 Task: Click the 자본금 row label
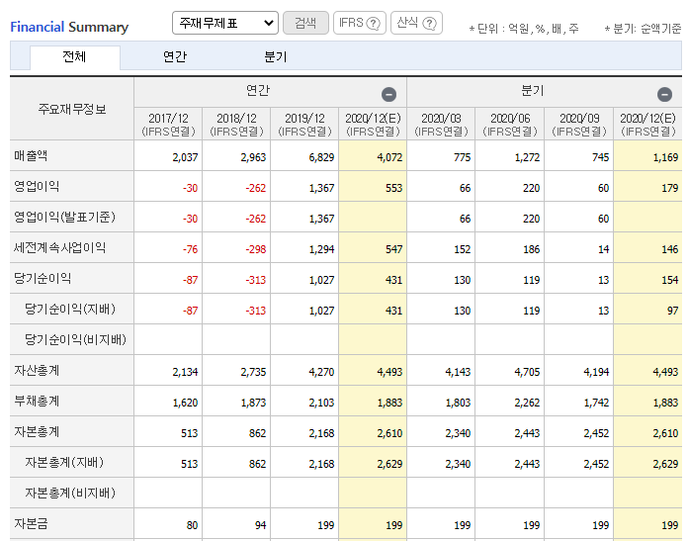[x=31, y=524]
